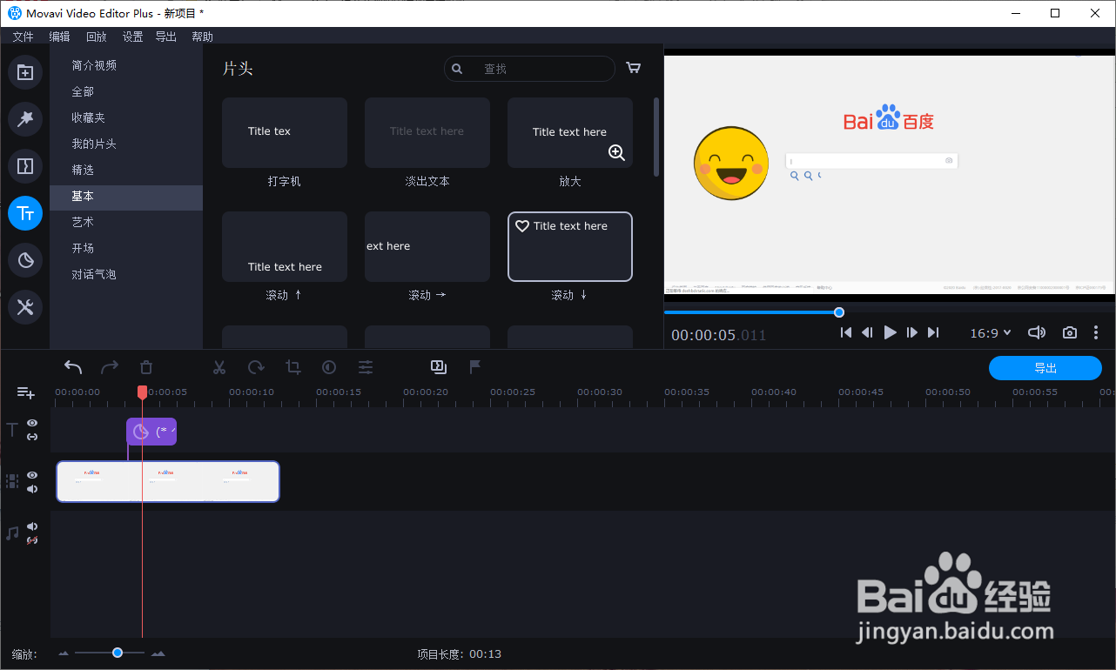Open the volume control speaker dropdown

coord(1036,332)
